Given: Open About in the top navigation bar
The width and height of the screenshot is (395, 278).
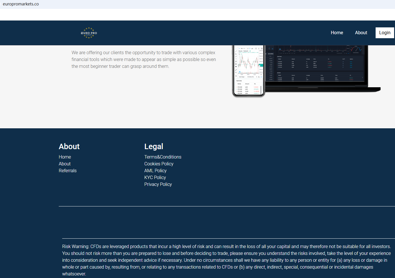Looking at the screenshot, I should [361, 33].
